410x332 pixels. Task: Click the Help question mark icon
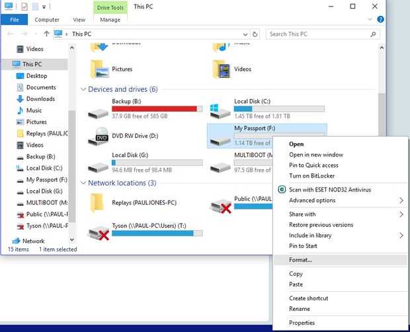380,19
